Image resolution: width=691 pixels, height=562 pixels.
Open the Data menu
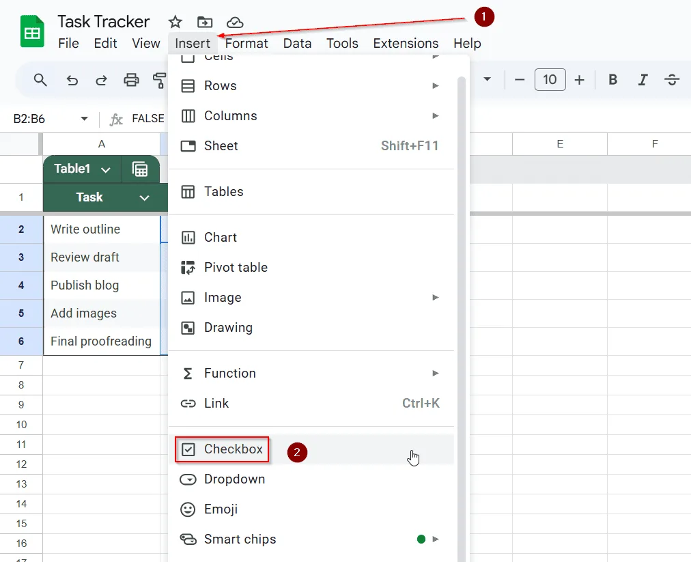pyautogui.click(x=297, y=43)
